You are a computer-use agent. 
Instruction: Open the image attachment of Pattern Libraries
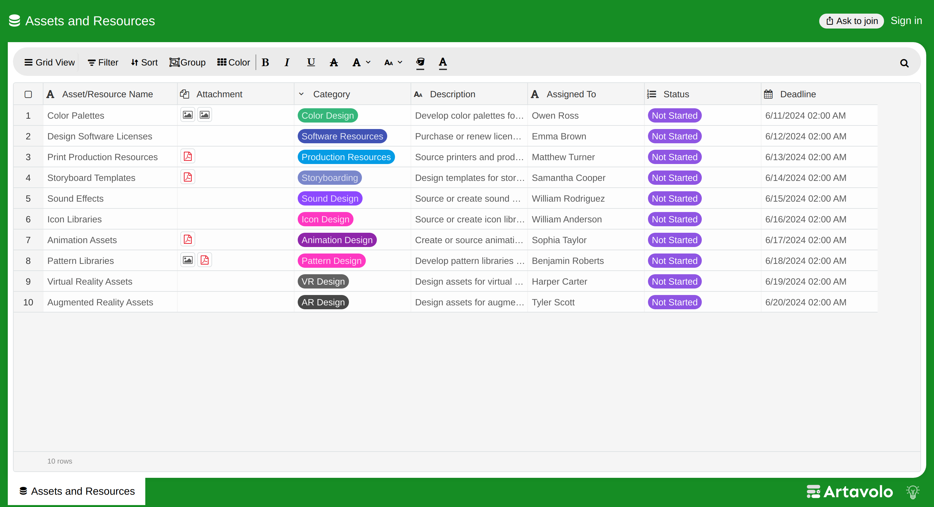tap(188, 260)
